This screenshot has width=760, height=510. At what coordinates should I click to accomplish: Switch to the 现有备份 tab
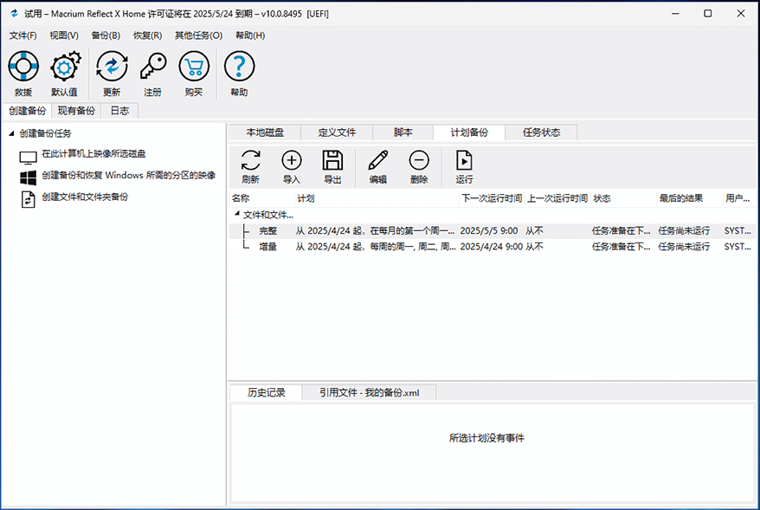coord(76,111)
